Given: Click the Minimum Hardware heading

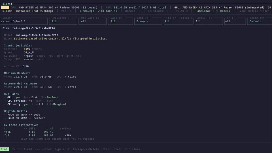Looking at the screenshot, I should click(17, 73).
